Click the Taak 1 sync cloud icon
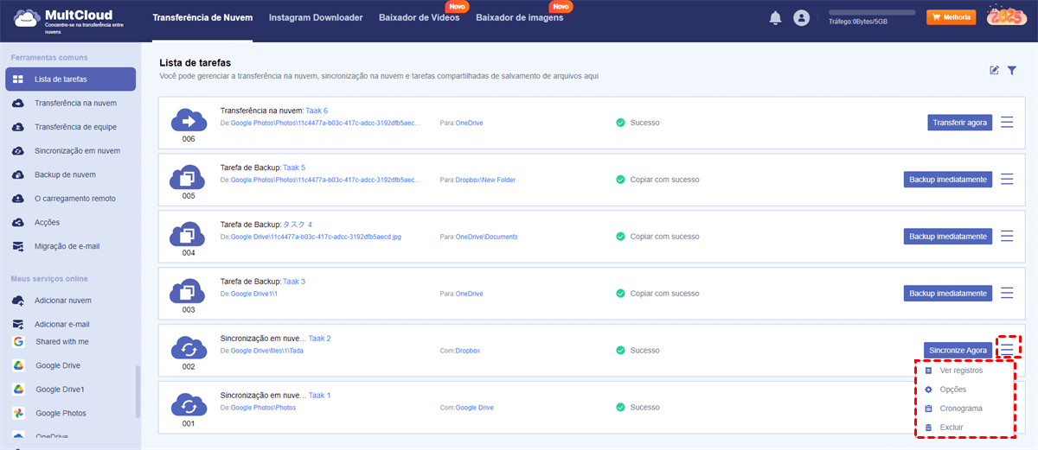 [x=188, y=404]
